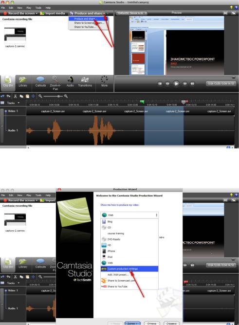This screenshot has height=325, width=239.
Task: Click the Import media button in the wizard-free window
Action: coord(53,13)
